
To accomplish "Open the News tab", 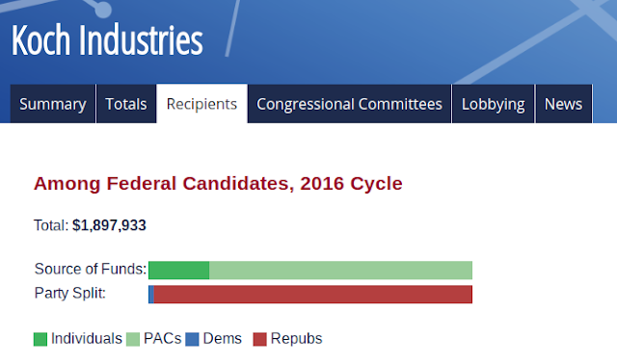I will click(563, 104).
